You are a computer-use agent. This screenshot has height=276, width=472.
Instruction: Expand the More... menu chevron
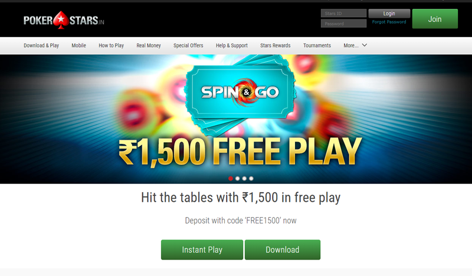(x=365, y=45)
